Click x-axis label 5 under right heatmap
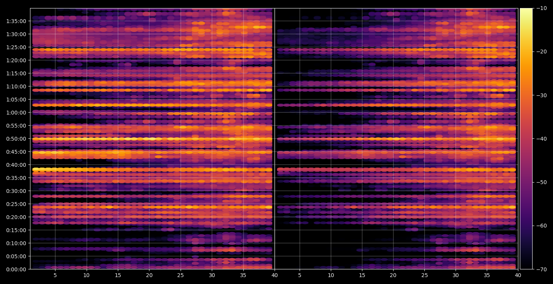The height and width of the screenshot is (284, 553). pyautogui.click(x=299, y=275)
